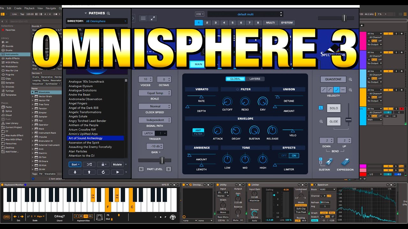Click Ableton search magnifier icon

click(8, 21)
